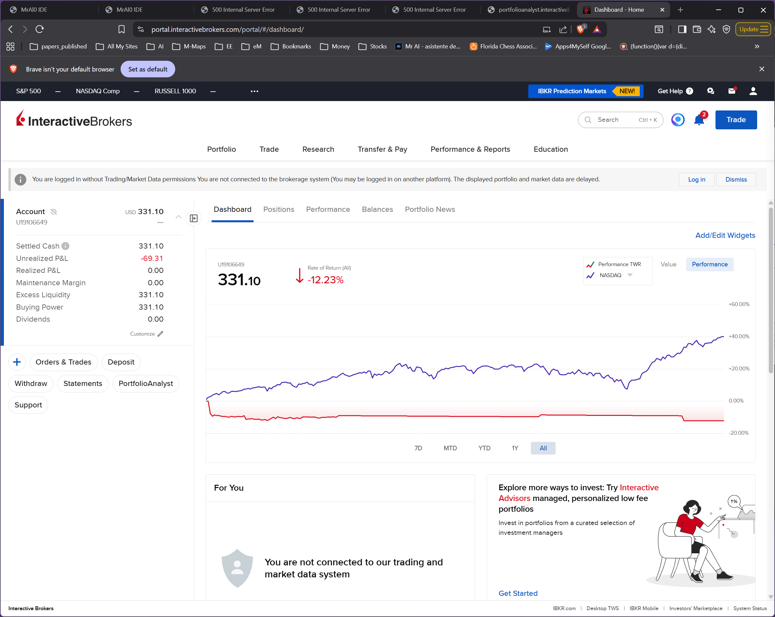Open the Portfolio navigation menu

[x=221, y=149]
